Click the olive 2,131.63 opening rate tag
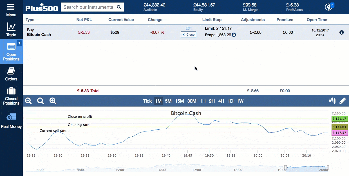This screenshot has width=349, height=176. [339, 127]
